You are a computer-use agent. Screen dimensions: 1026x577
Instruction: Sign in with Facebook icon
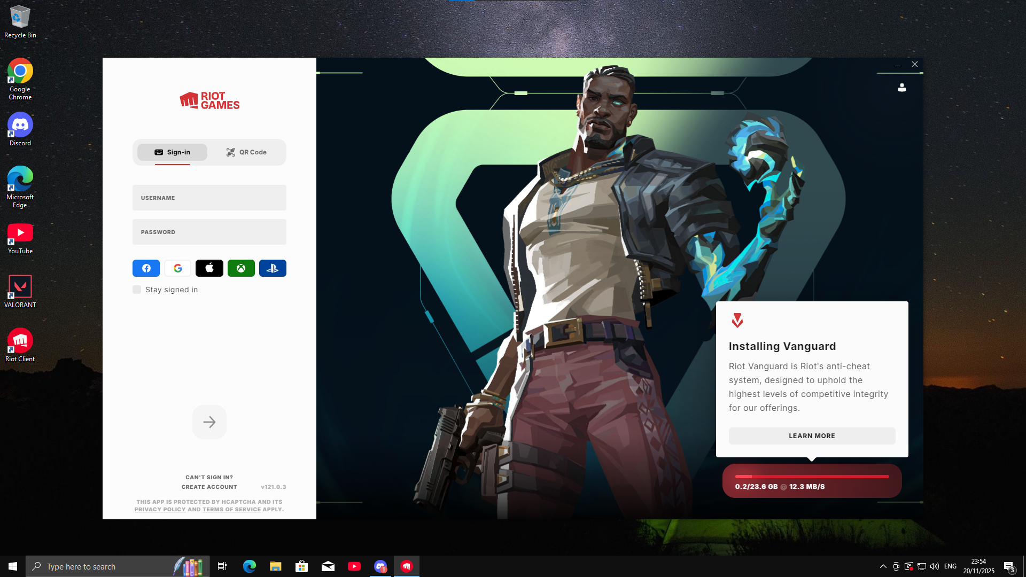[x=146, y=268]
